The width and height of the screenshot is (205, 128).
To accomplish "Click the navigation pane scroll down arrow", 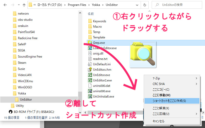I will click(x=80, y=112).
